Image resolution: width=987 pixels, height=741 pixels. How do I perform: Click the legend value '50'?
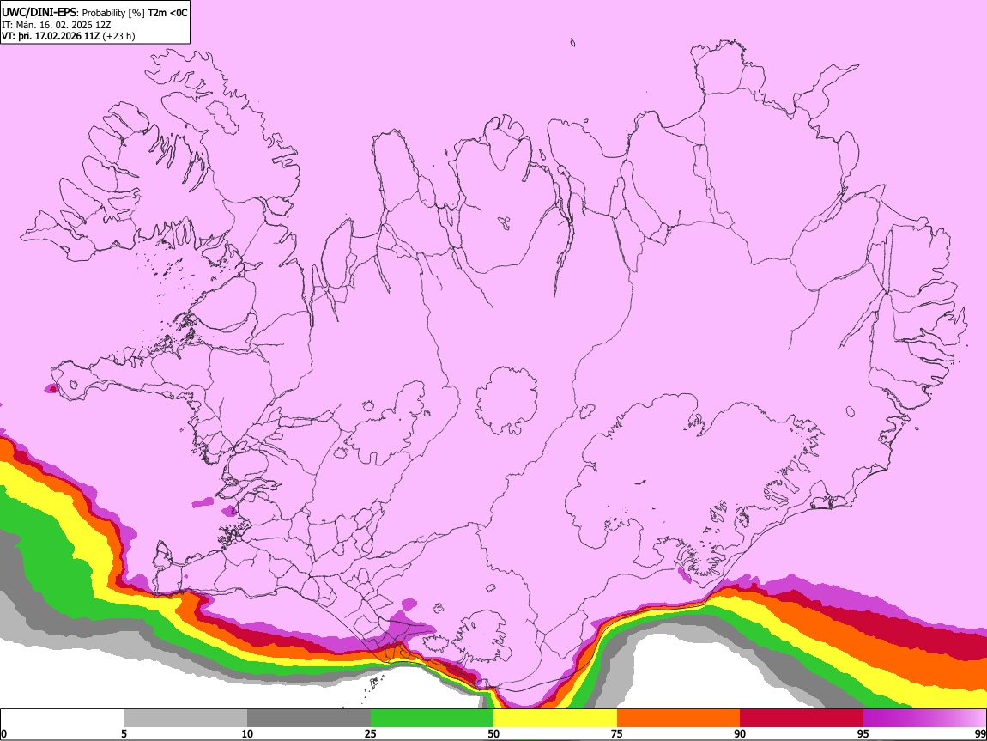(493, 733)
